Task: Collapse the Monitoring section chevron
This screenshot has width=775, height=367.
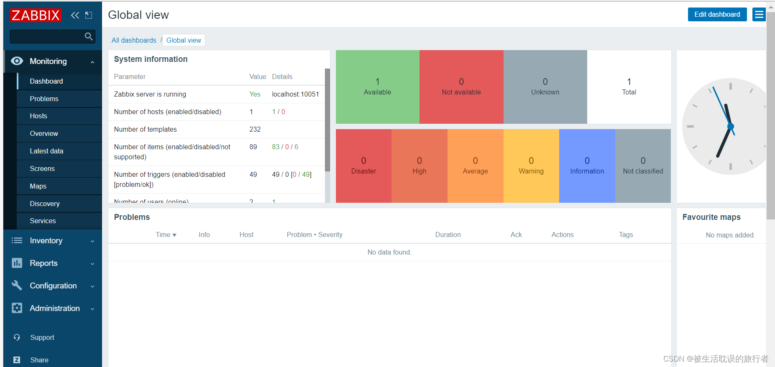Action: pos(92,62)
